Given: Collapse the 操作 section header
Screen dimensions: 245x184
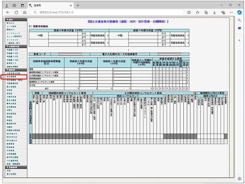Looking at the screenshot, I should [16, 20].
